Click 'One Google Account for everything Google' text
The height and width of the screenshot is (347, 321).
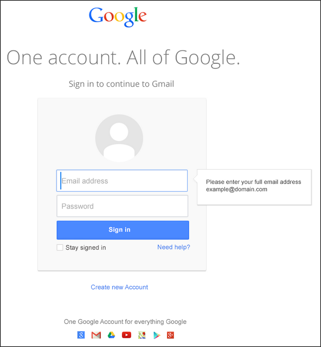[x=125, y=322]
